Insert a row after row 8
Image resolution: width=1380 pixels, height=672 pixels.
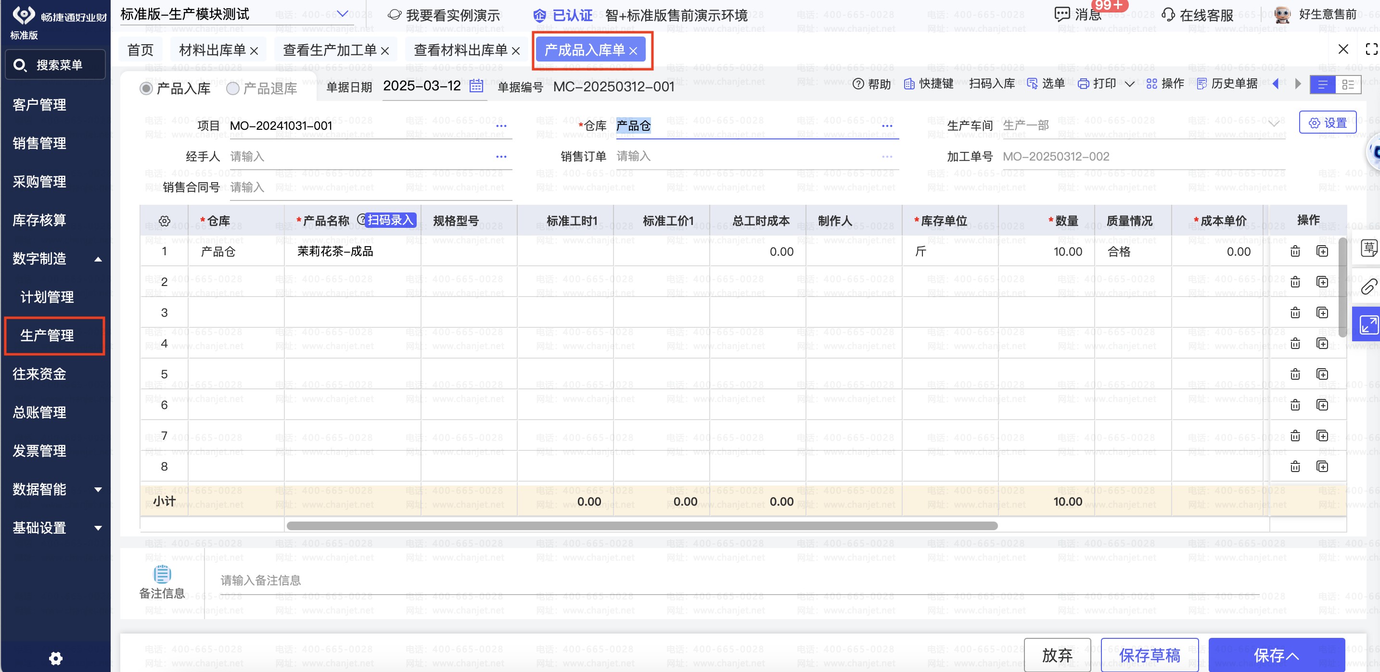click(1322, 467)
